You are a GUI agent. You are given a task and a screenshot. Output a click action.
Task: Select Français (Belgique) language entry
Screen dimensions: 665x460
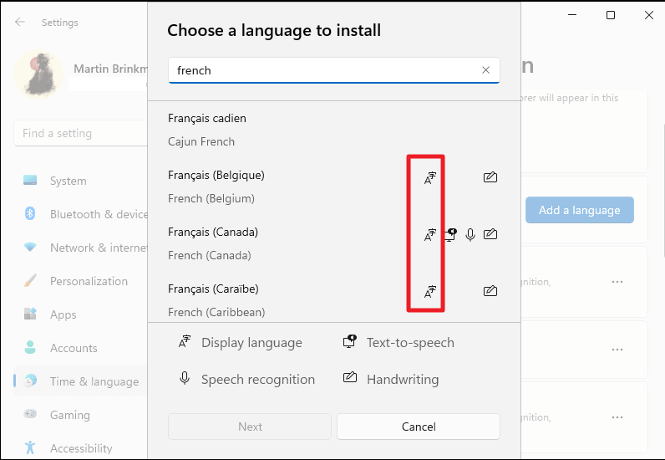point(334,187)
